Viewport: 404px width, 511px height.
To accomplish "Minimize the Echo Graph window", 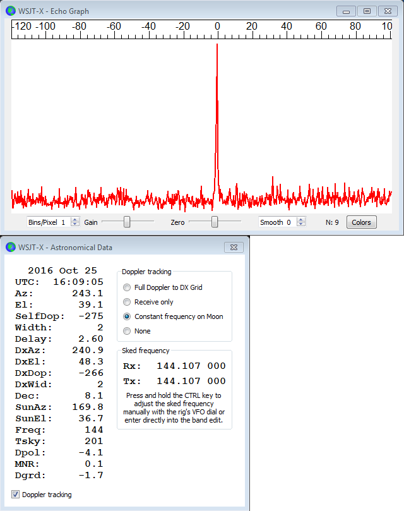I will point(346,11).
